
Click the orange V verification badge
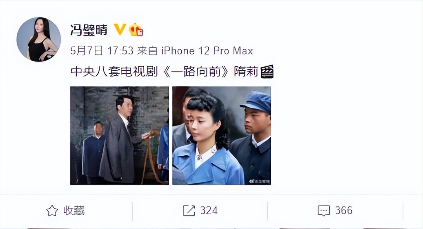pyautogui.click(x=120, y=29)
